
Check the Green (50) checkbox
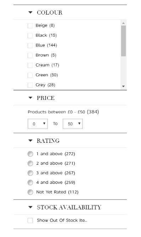[x=30, y=75]
